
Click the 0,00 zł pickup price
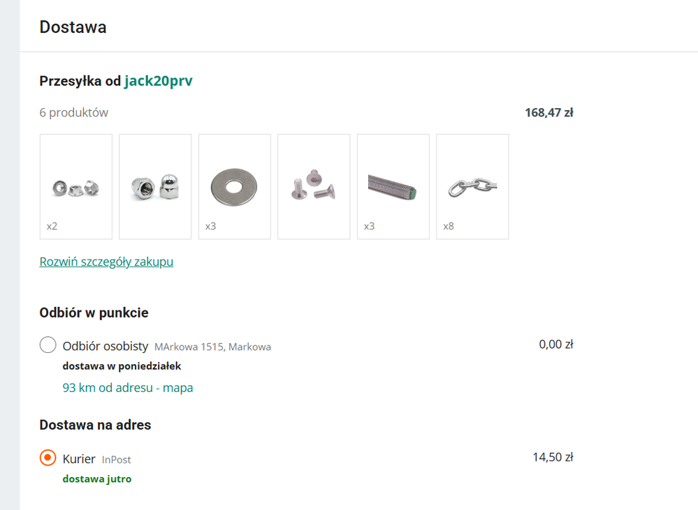tap(556, 344)
